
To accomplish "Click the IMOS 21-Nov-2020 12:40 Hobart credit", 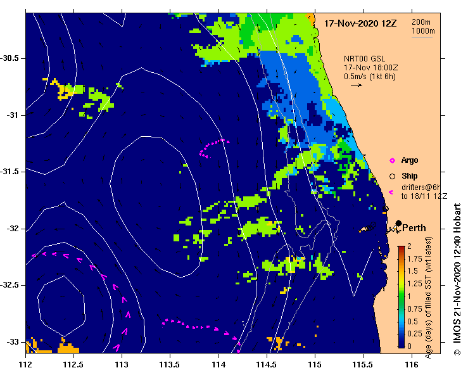I will pyautogui.click(x=457, y=279).
